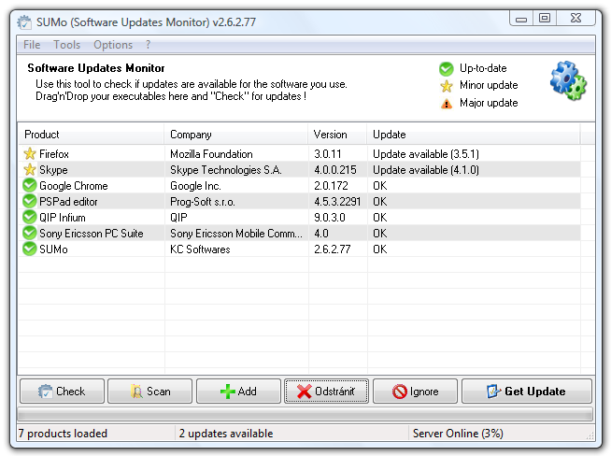Click the green check icon beside PSPad editor
Image resolution: width=611 pixels, height=456 pixels.
[x=30, y=201]
